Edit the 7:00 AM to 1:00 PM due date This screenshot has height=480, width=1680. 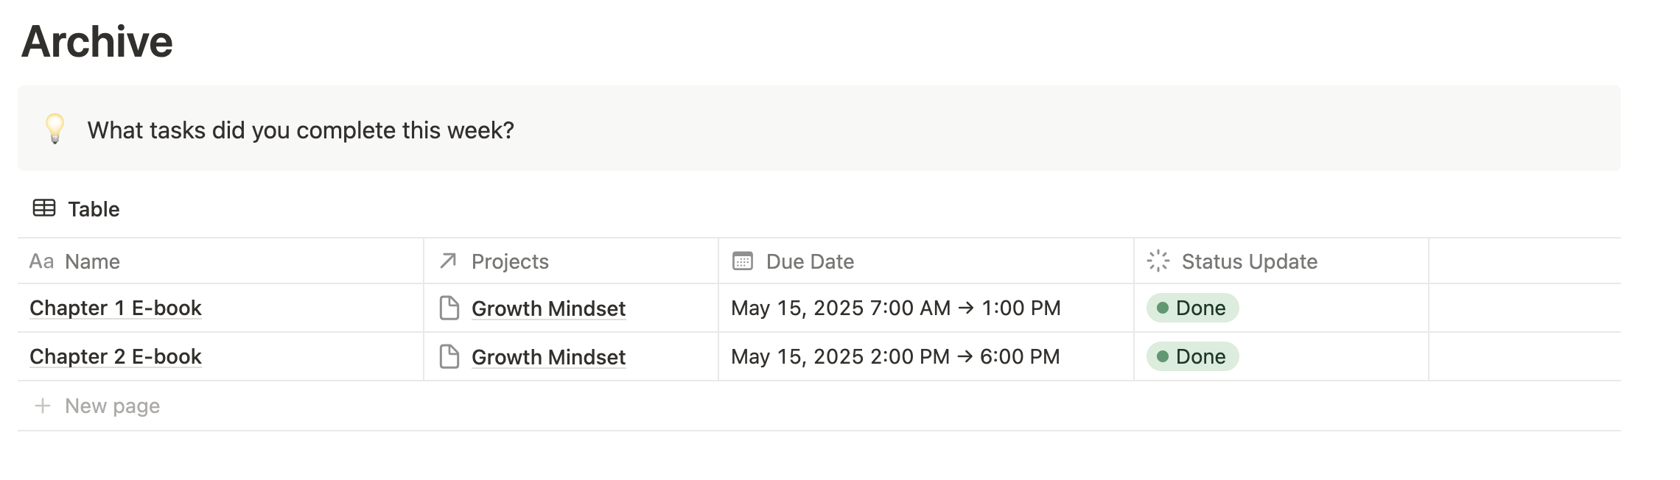click(895, 308)
